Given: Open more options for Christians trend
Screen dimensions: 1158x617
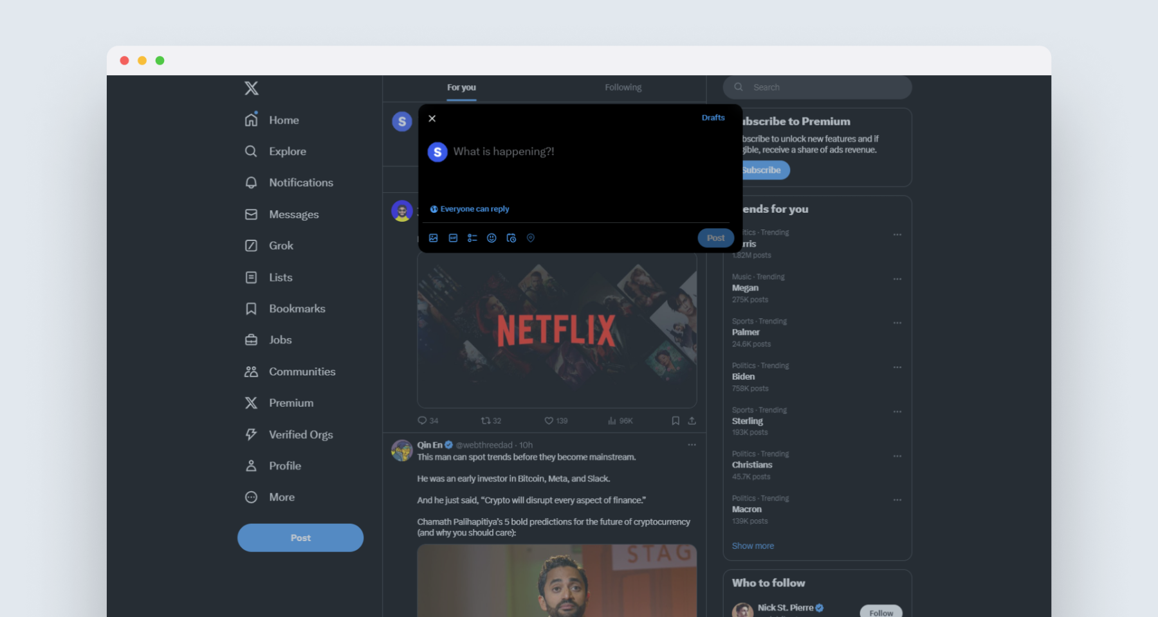Looking at the screenshot, I should coord(897,456).
